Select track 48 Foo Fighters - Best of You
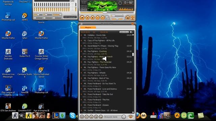216x121 pixels. pyautogui.click(x=106, y=79)
